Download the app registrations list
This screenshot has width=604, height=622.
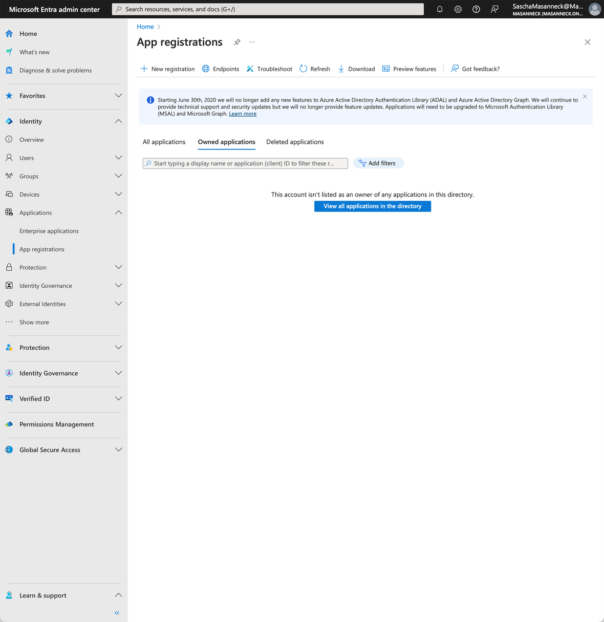[356, 69]
